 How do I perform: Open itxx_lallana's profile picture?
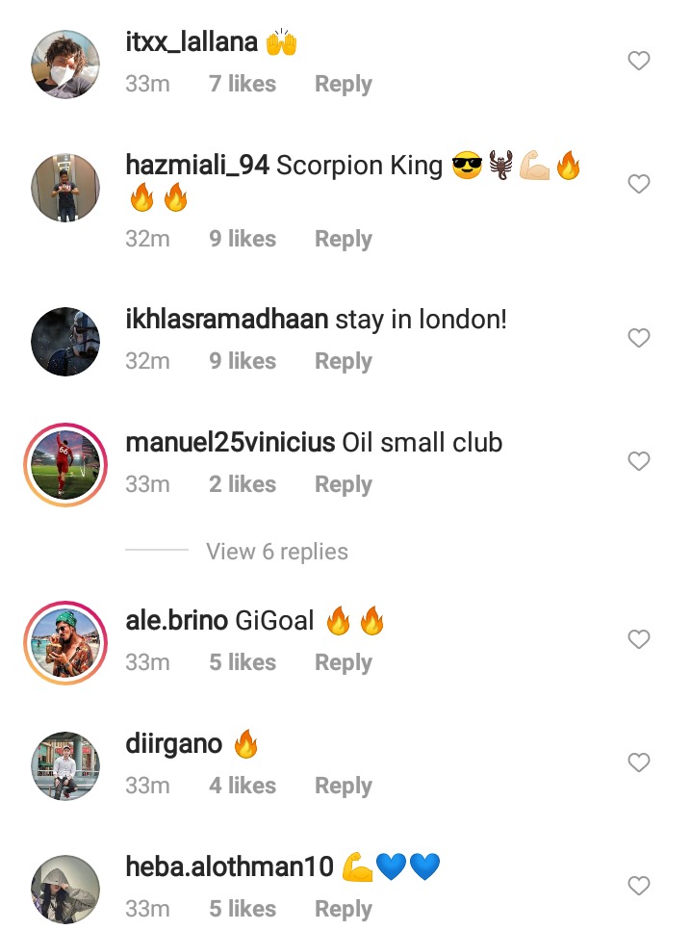pos(65,65)
